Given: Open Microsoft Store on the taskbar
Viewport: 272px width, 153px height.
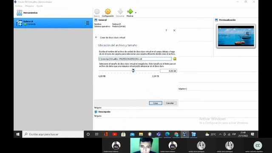Looking at the screenshot, I should tap(123, 134).
